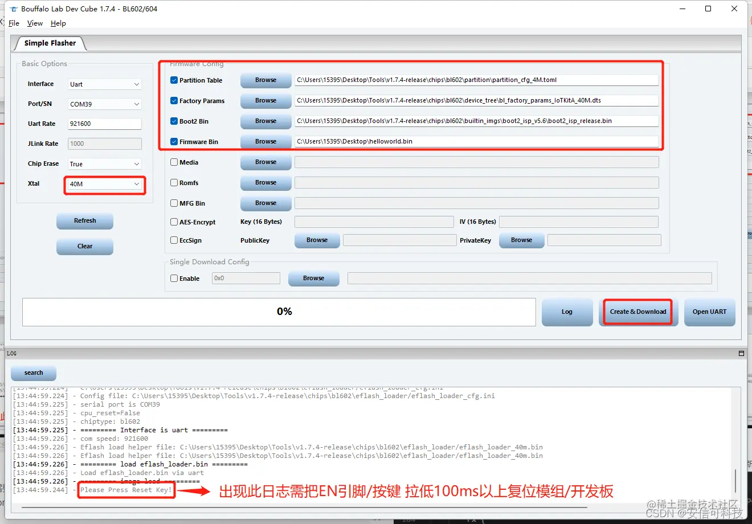Viewport: 752px width, 524px height.
Task: Click the PrivateKey path field
Action: point(604,240)
